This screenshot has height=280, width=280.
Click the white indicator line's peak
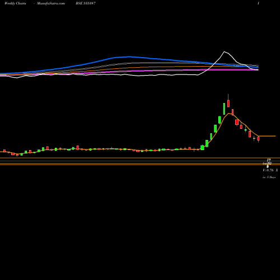pos(225,52)
